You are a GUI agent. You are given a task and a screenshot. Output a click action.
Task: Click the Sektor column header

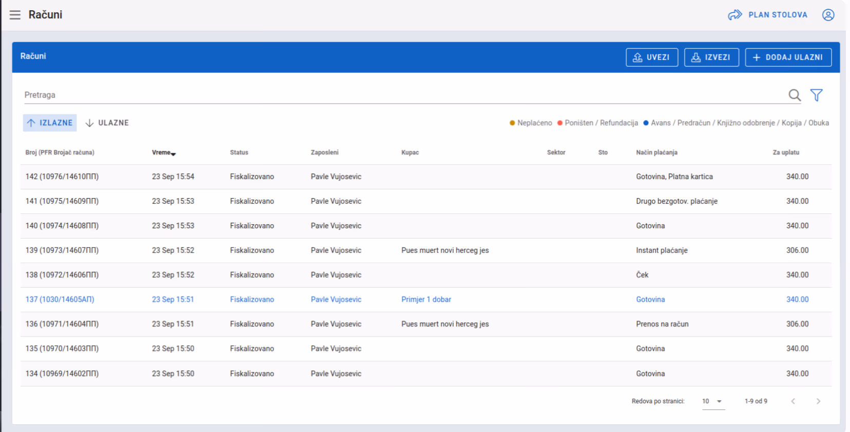[556, 153]
